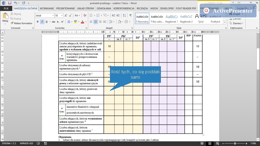Toggle subscript formatting
260x146 pixels.
[58, 22]
